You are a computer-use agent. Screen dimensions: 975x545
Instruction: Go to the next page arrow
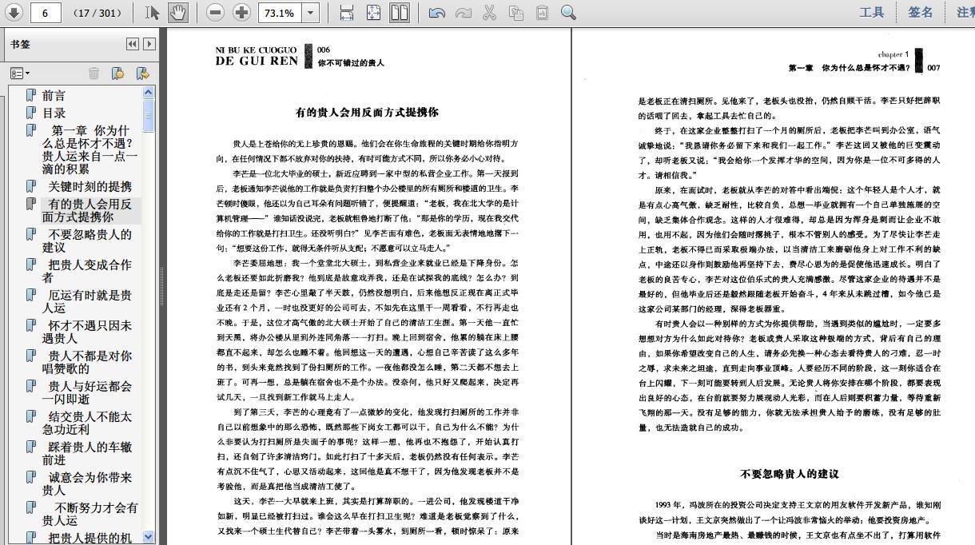point(14,12)
